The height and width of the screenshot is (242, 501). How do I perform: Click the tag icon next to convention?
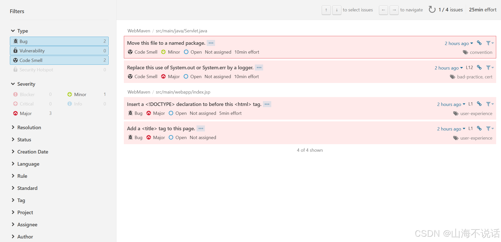tap(465, 52)
